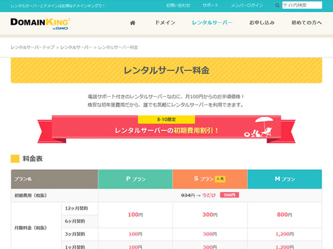Click the M プラン column header

click(x=285, y=179)
